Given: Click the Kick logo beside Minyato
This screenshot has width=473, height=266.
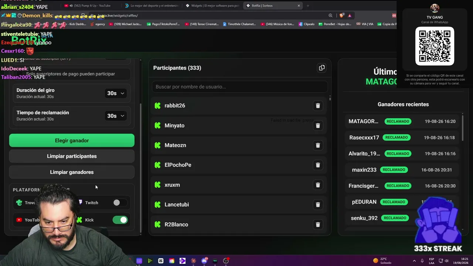Looking at the screenshot, I should [x=158, y=126].
